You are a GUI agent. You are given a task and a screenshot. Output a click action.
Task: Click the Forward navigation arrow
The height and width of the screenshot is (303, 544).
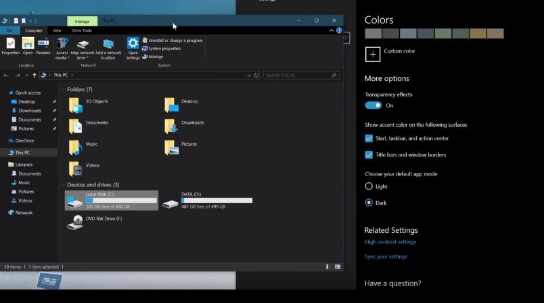[x=18, y=75]
